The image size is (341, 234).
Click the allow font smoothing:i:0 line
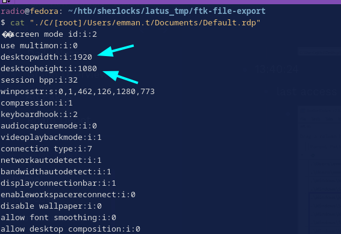[58, 218]
